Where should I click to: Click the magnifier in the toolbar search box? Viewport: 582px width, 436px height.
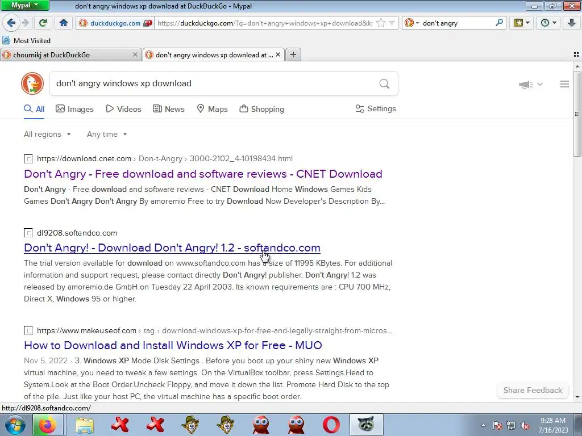click(x=499, y=23)
